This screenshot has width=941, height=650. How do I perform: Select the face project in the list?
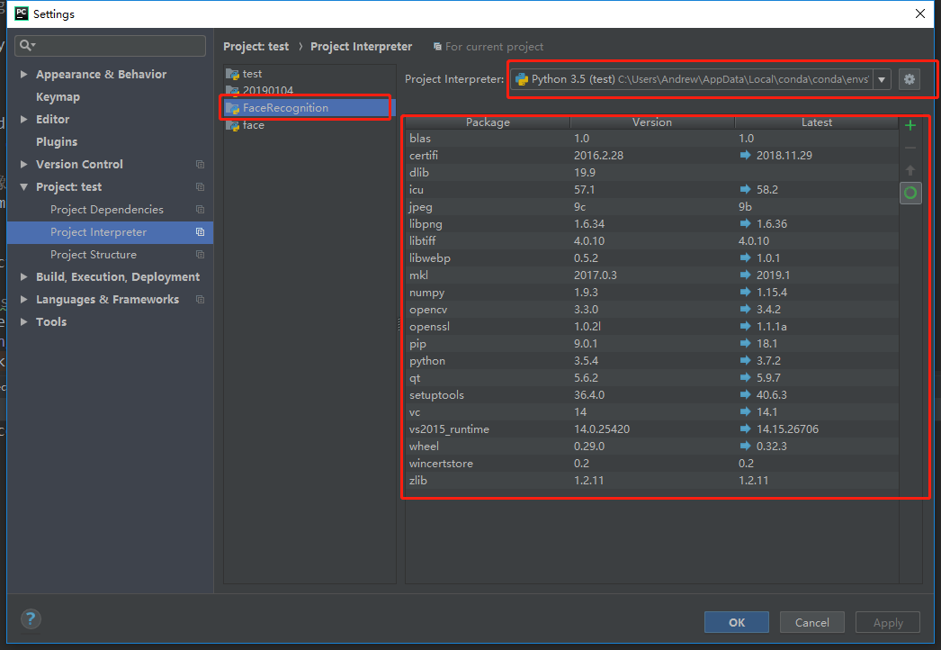pos(253,125)
